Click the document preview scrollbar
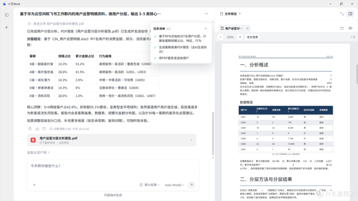 357,74
